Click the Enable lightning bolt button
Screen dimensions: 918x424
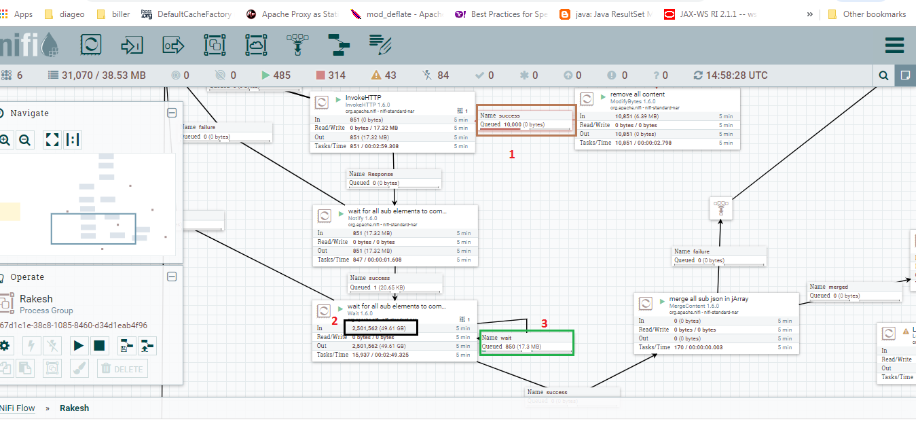pyautogui.click(x=31, y=345)
